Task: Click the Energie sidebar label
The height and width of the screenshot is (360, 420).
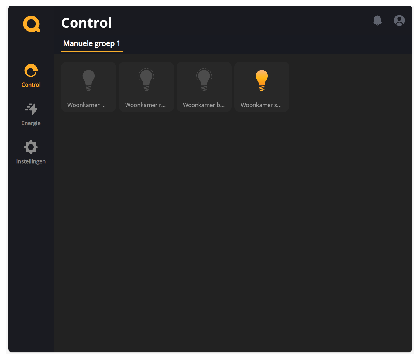Action: [31, 123]
